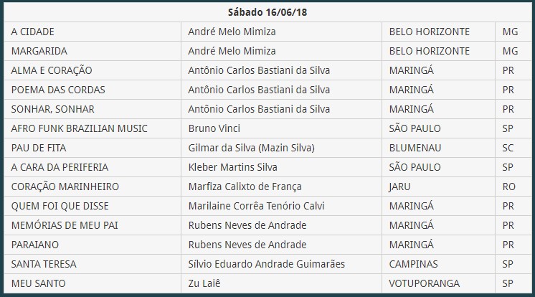Select the CORAÇÃO MARINHEIRO title
This screenshot has height=297, width=535.
click(65, 187)
